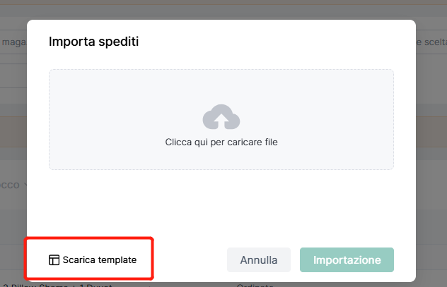Click the dimmed 'e scelta' label on the right
This screenshot has width=447, height=287.
pos(431,42)
